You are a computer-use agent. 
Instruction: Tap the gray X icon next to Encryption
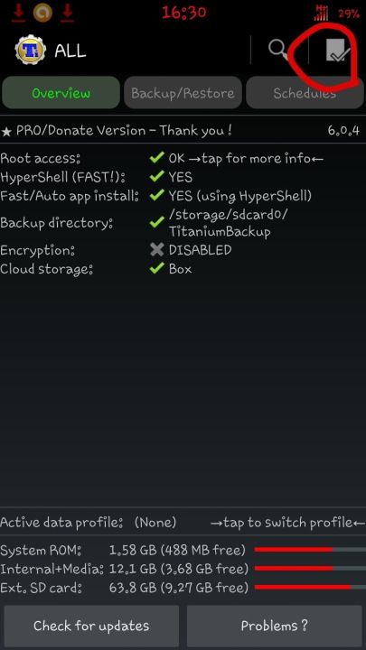(x=157, y=250)
